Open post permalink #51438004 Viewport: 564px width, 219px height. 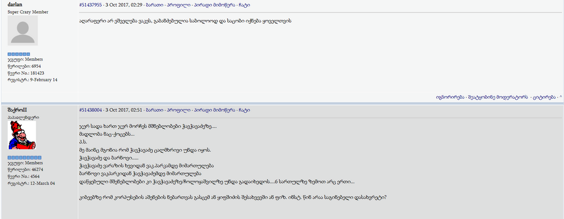(x=91, y=110)
